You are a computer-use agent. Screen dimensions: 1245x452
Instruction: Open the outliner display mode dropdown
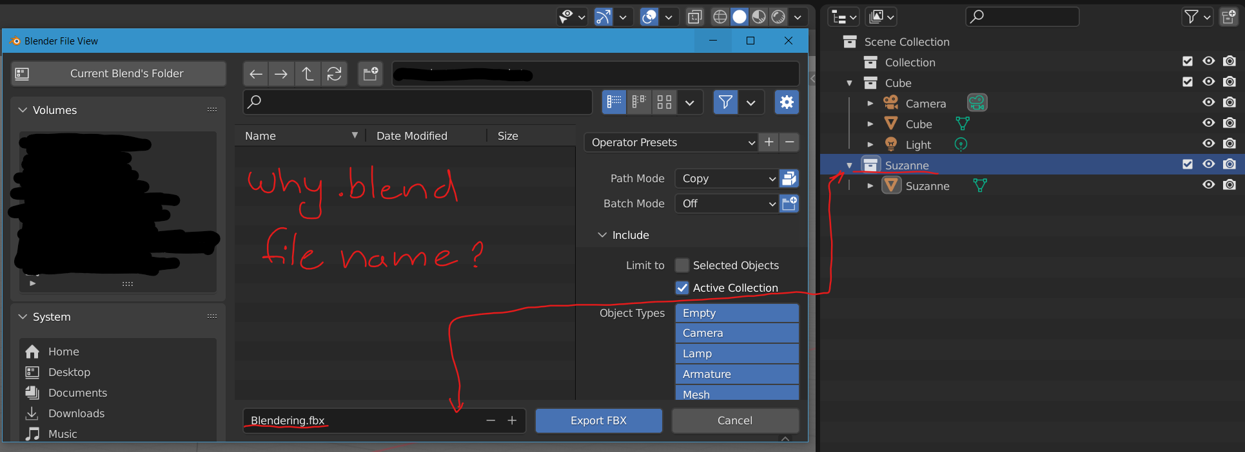click(x=881, y=17)
